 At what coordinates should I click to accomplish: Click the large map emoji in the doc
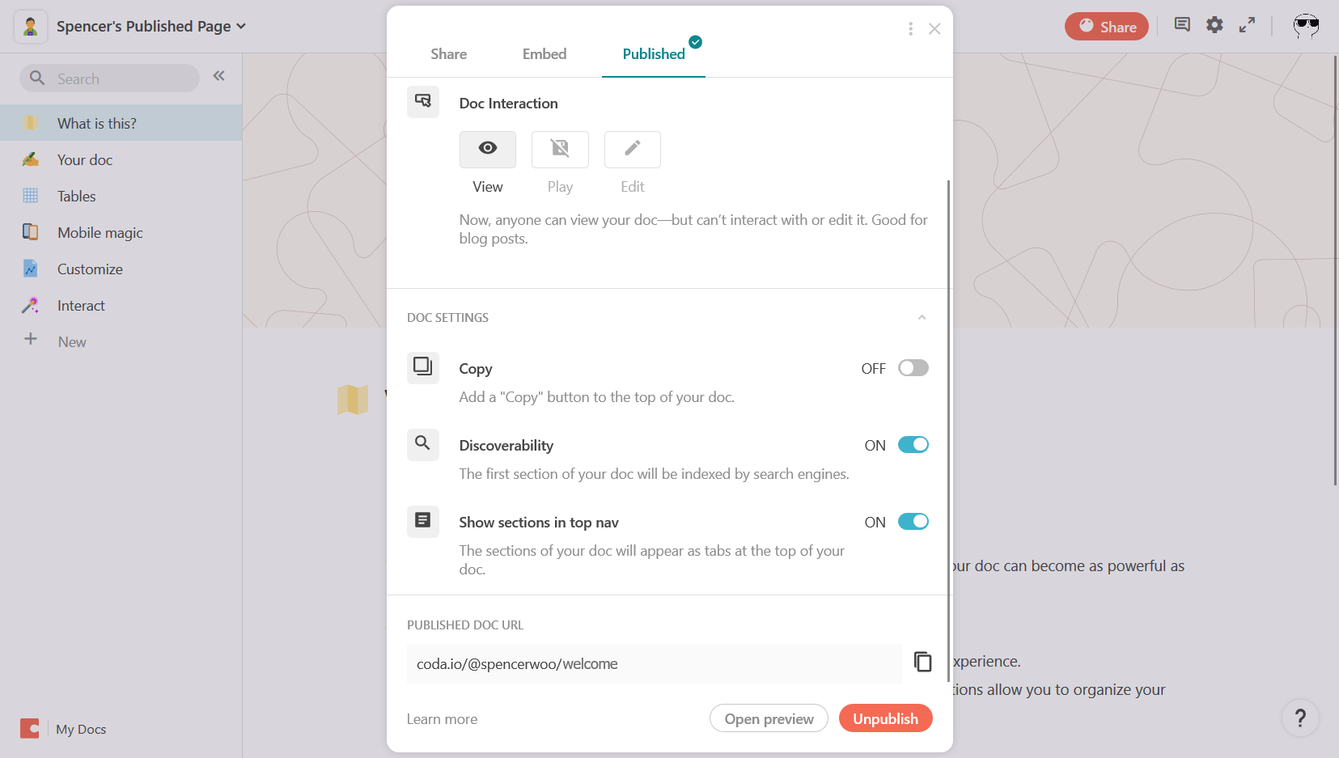(353, 399)
